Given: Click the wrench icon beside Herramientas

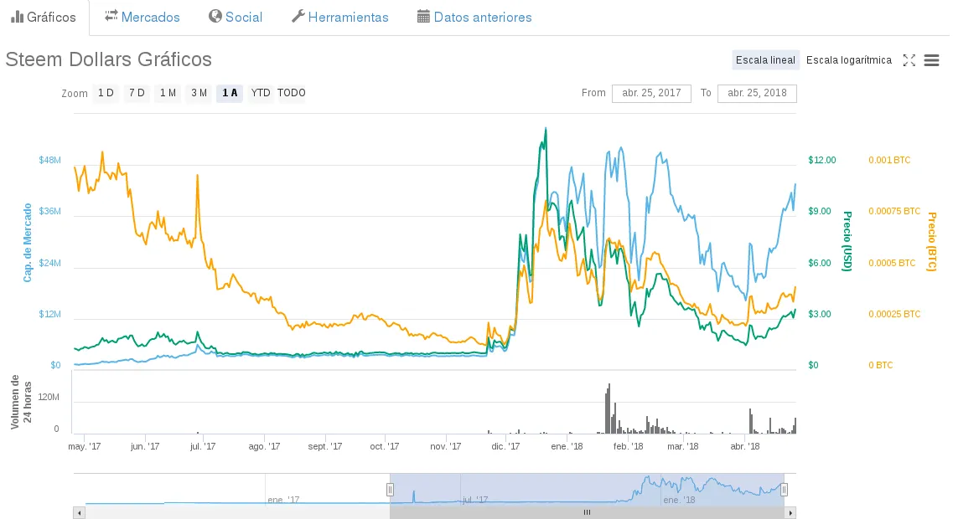Looking at the screenshot, I should click(x=298, y=17).
